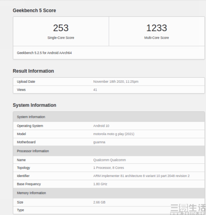This screenshot has height=215, width=206.
Task: Click the memory 'Size' label
Action: (20, 202)
